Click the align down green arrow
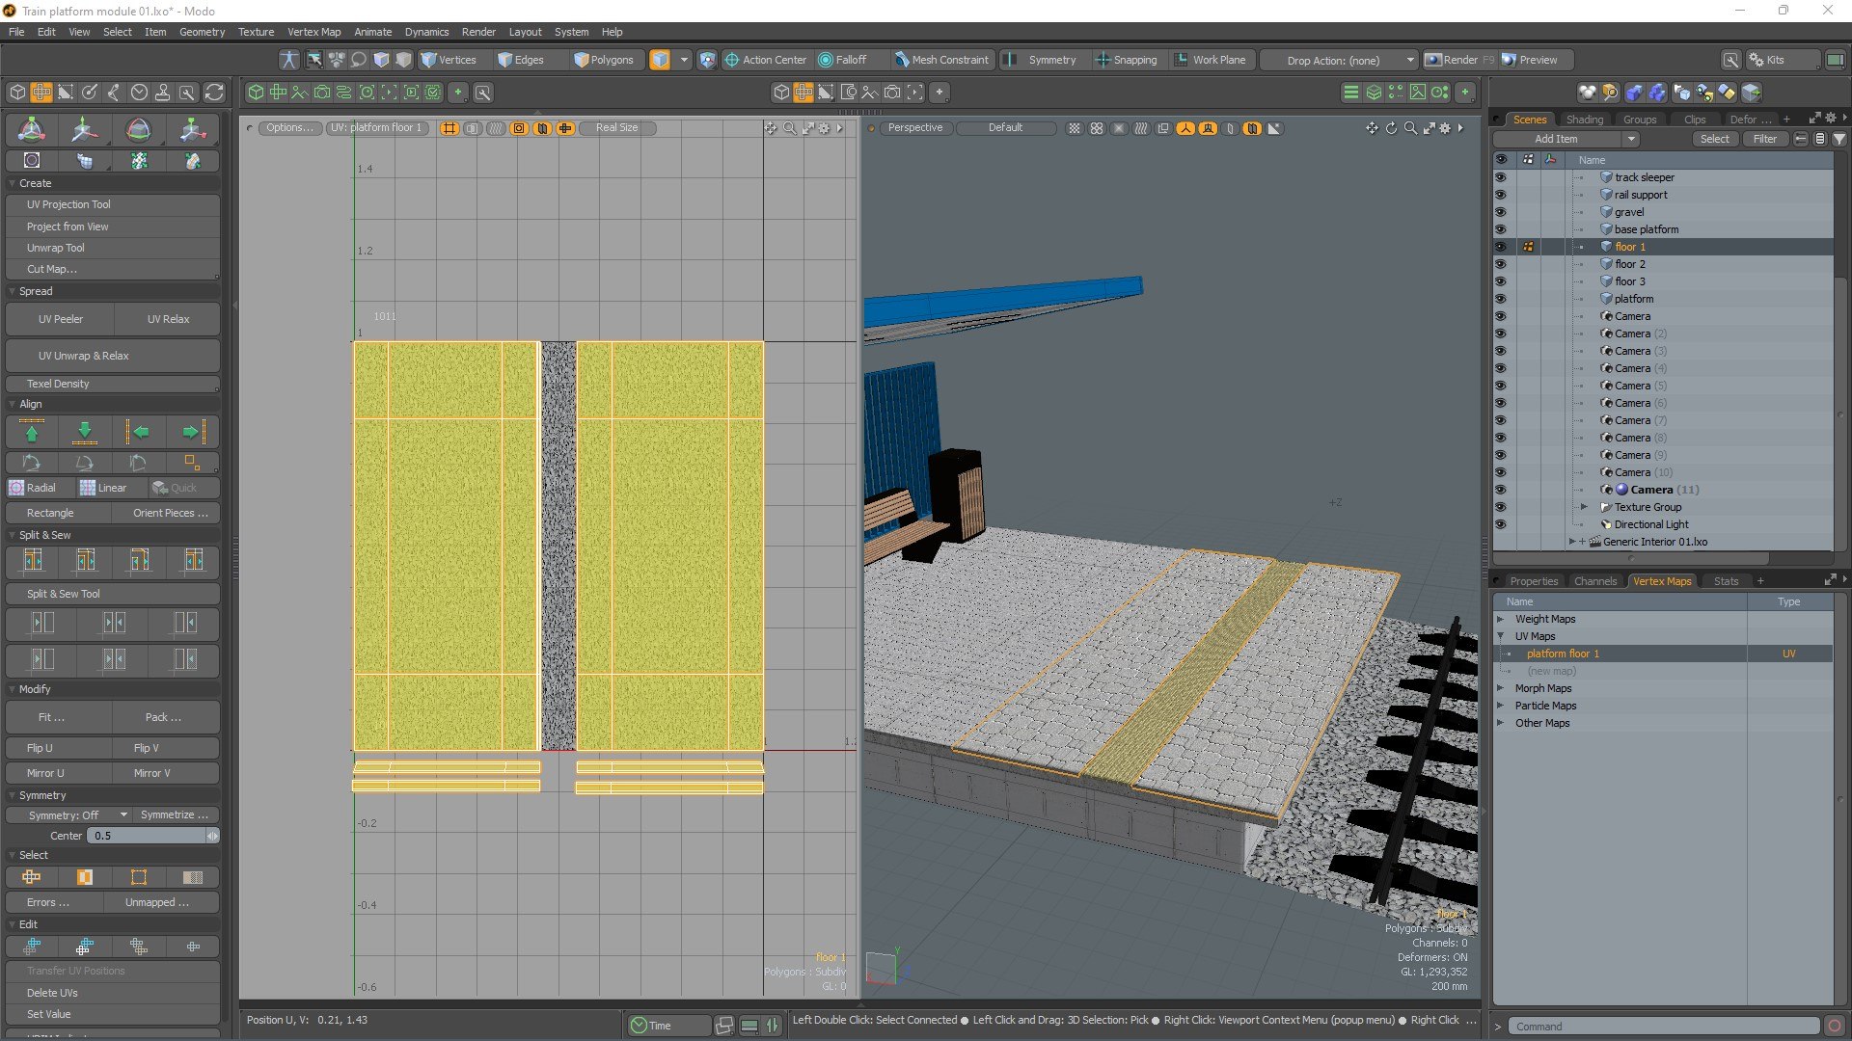This screenshot has width=1852, height=1041. pyautogui.click(x=85, y=432)
